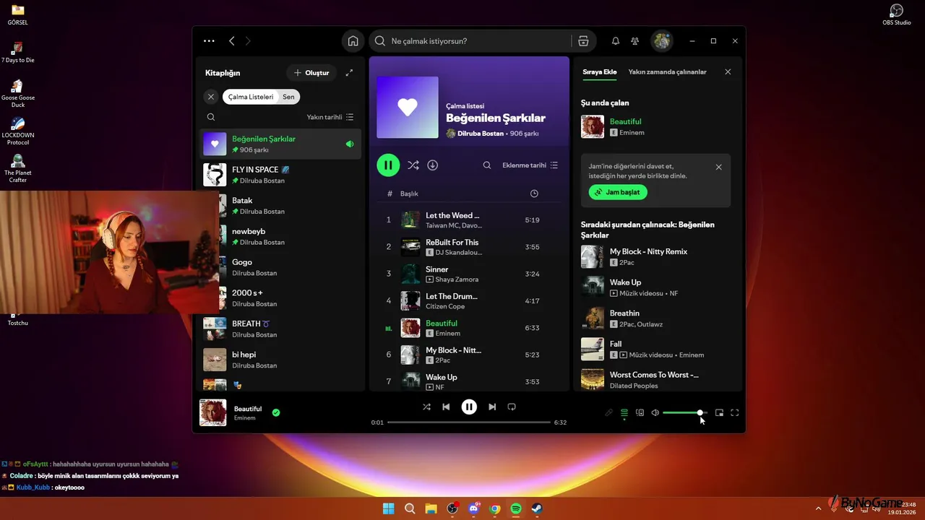Open the Spotify three-dots menu
Screen dimensions: 925x520
click(x=209, y=41)
